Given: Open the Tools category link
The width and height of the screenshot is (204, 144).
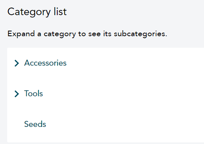Looking at the screenshot, I should [x=33, y=93].
